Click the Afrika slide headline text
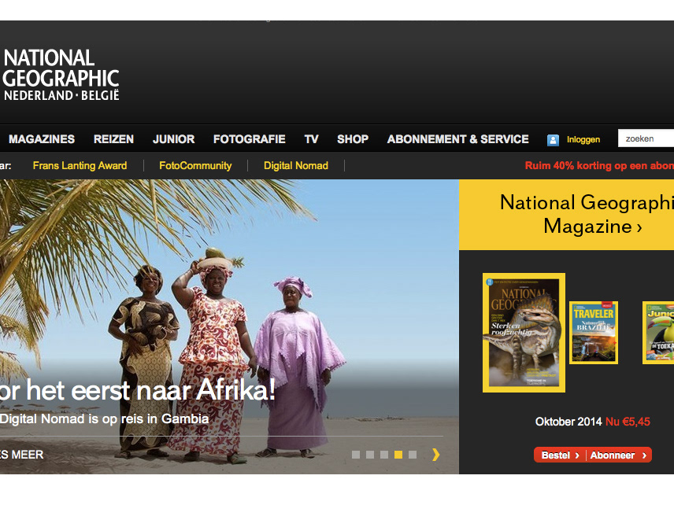Screen dimensions: 674x505 tap(138, 390)
